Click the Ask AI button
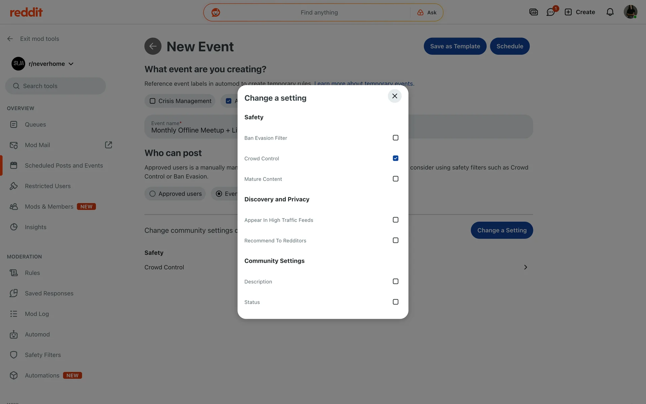The width and height of the screenshot is (646, 404). [427, 12]
